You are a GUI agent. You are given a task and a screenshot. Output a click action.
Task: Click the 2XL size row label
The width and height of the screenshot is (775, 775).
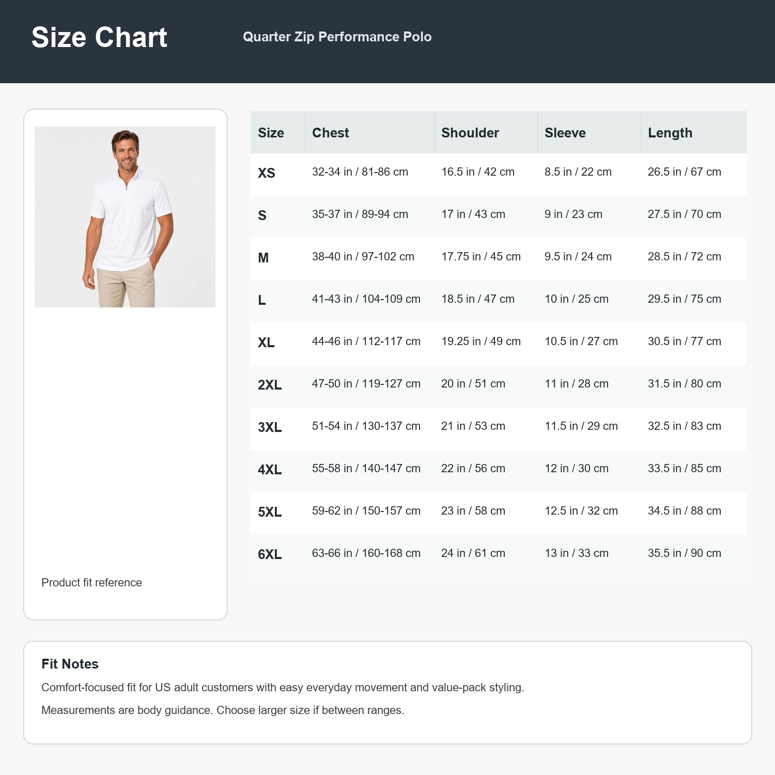tap(270, 385)
